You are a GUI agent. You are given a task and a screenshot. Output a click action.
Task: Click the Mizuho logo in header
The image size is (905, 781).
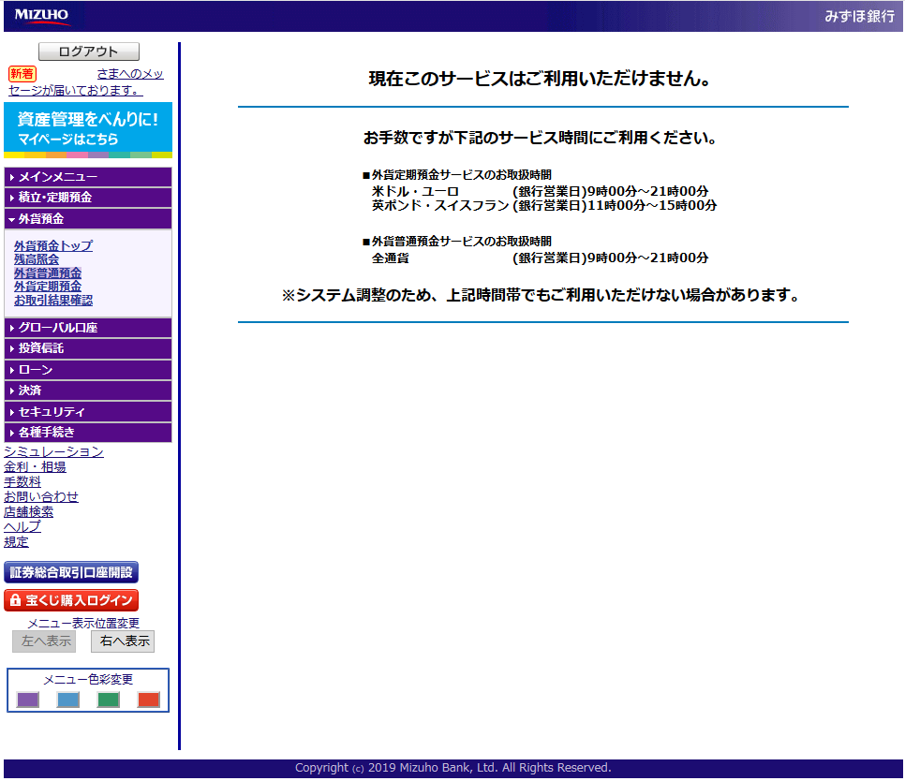point(41,16)
